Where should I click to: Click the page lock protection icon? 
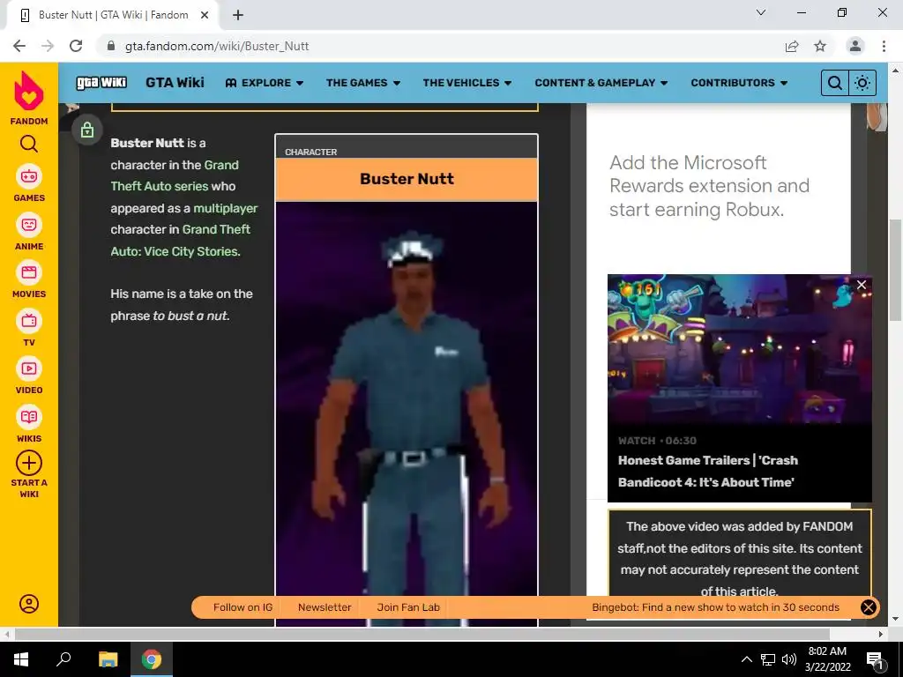[87, 130]
